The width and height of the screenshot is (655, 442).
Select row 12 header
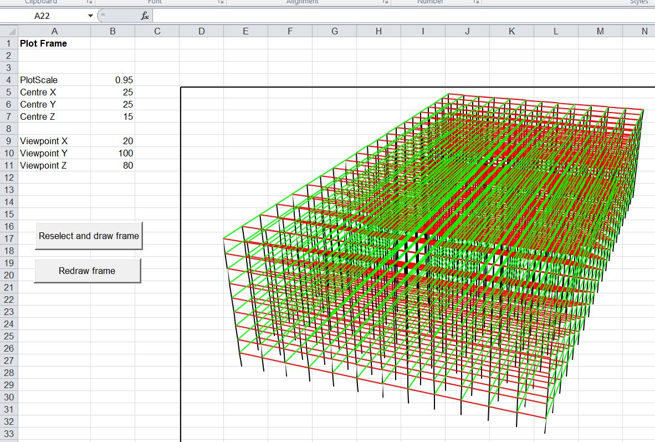9,177
